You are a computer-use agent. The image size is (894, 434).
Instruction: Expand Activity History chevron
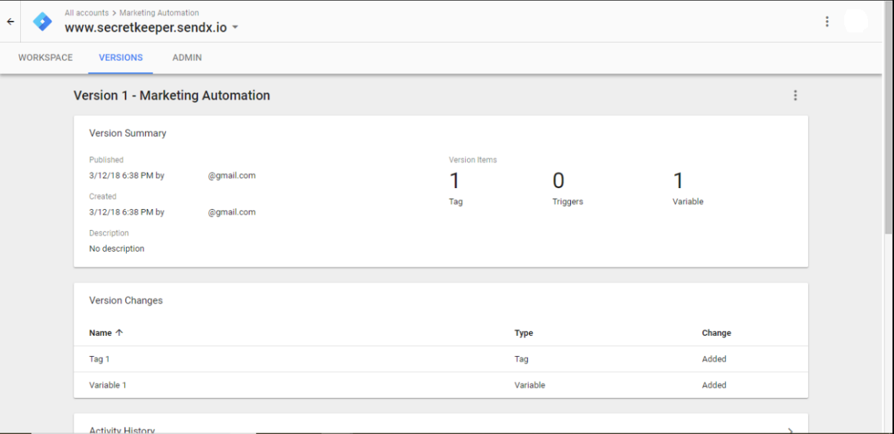[x=791, y=430]
